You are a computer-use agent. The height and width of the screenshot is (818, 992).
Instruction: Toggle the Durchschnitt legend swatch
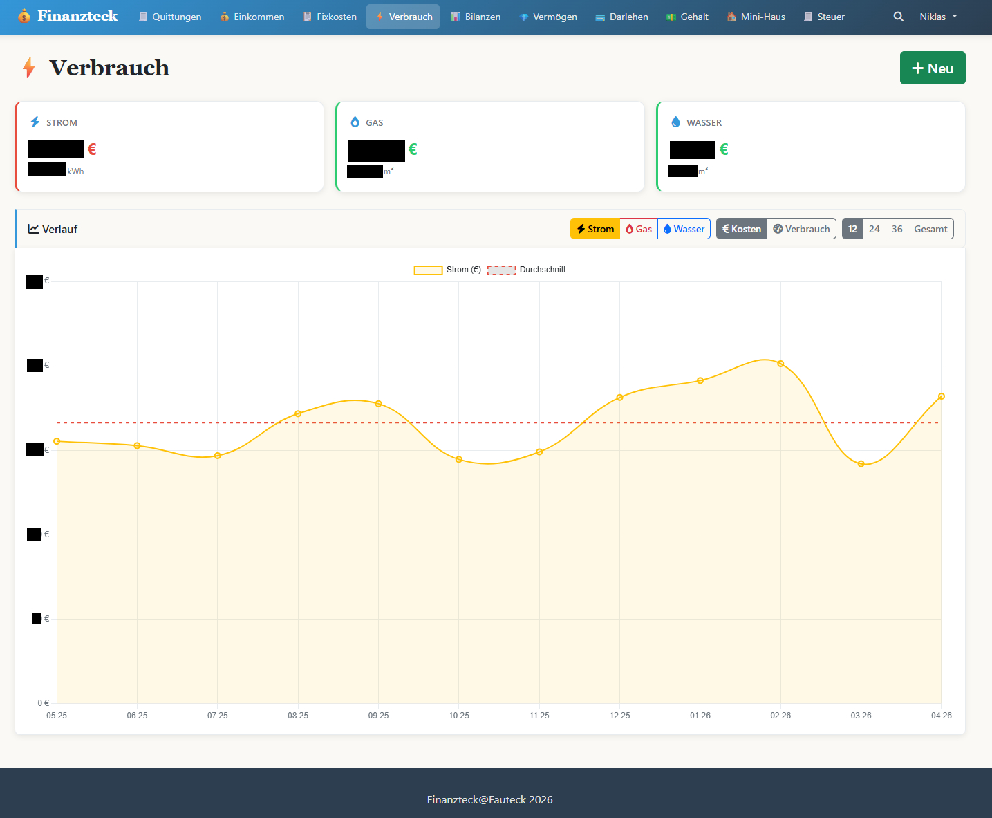501,270
